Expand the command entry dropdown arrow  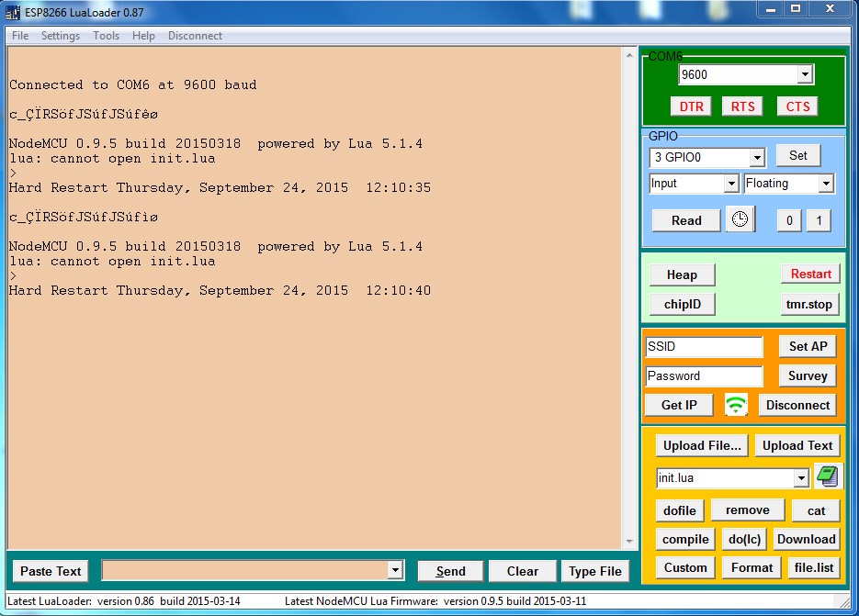(x=395, y=570)
